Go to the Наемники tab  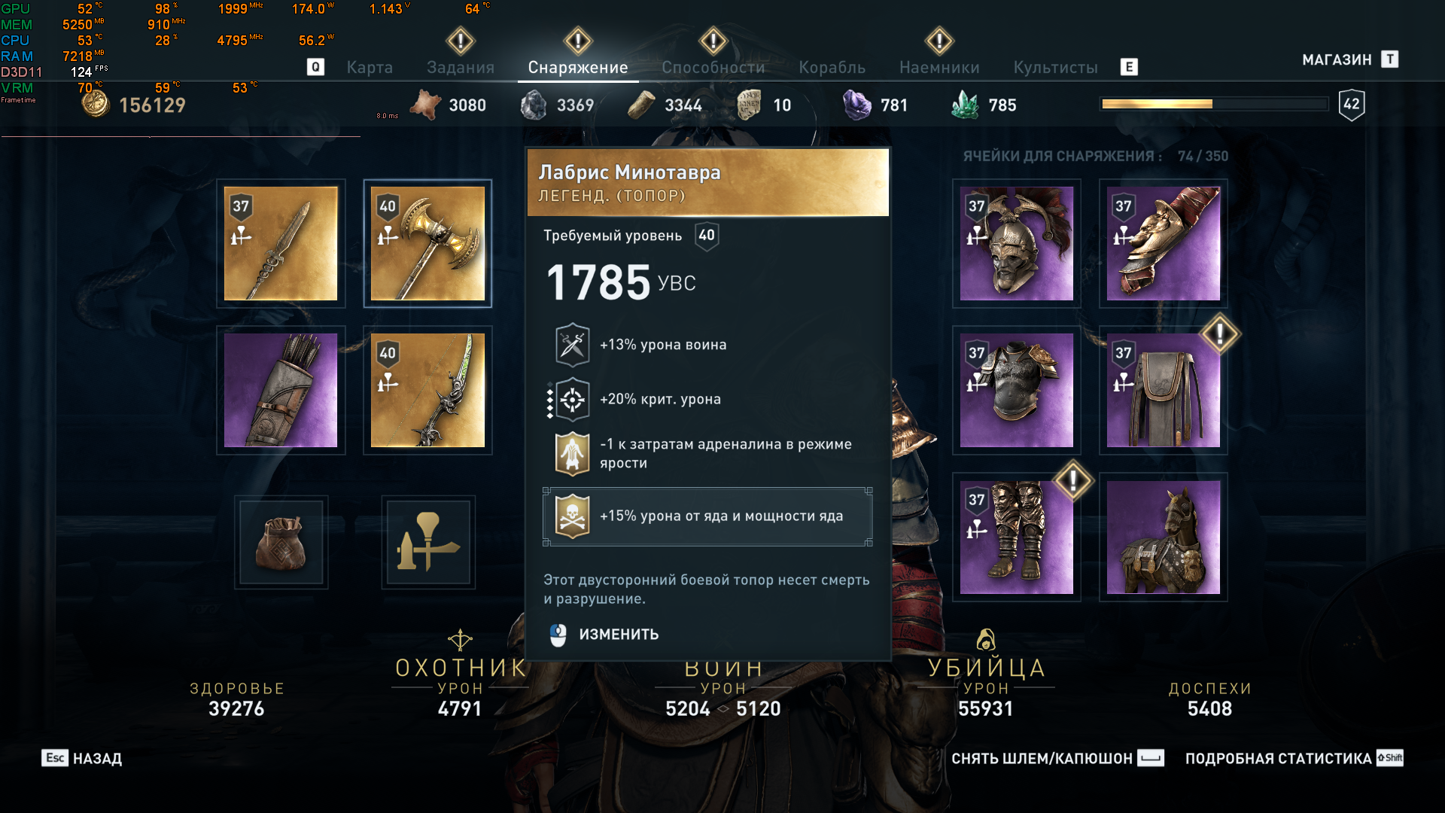coord(939,67)
